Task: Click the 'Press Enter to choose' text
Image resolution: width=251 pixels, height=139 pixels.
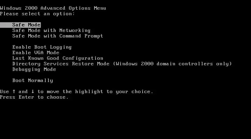Action: point(34,97)
